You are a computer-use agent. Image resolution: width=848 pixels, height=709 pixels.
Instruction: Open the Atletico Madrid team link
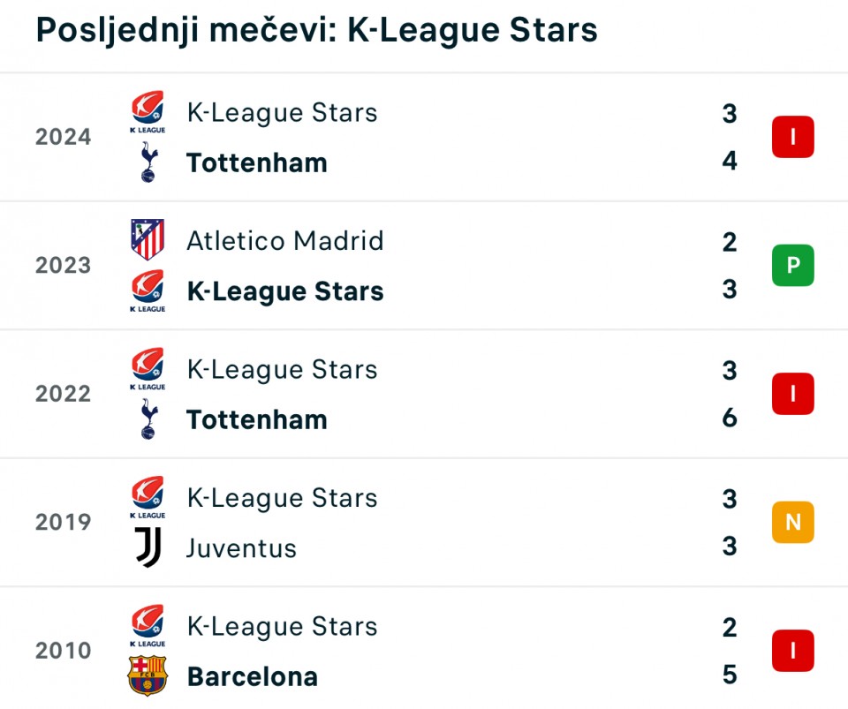coord(285,241)
